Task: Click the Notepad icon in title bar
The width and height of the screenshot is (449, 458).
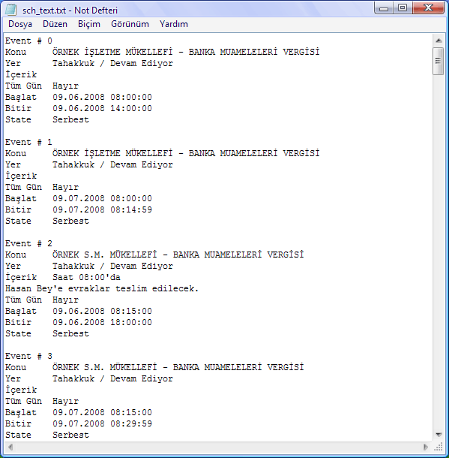Action: click(x=11, y=10)
